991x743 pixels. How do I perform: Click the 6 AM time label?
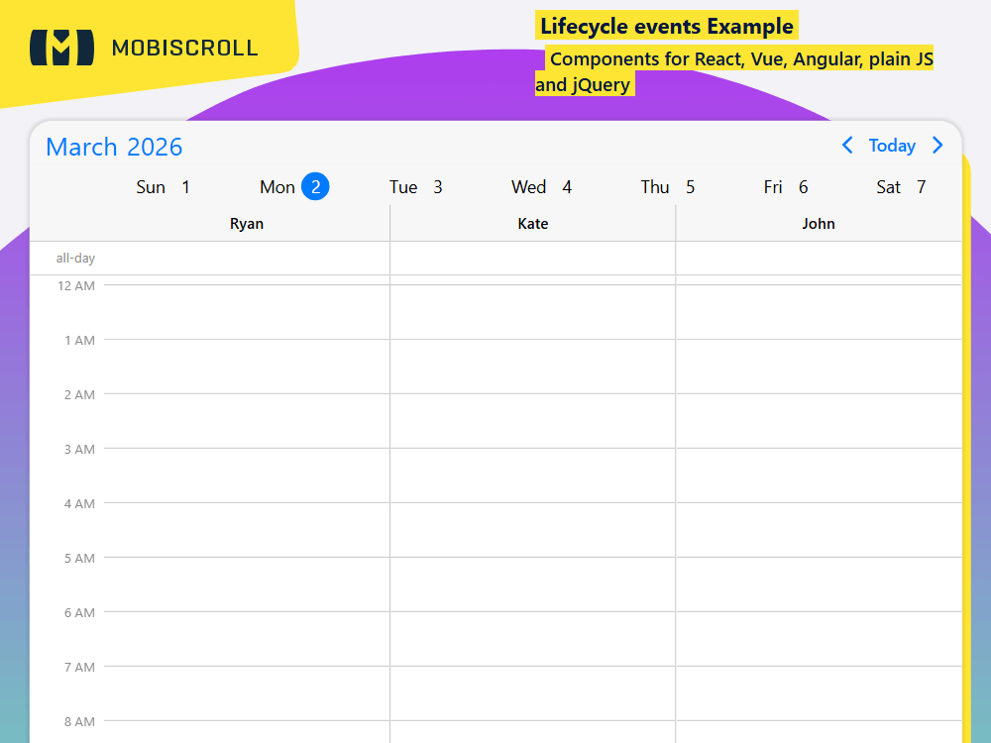pos(79,612)
